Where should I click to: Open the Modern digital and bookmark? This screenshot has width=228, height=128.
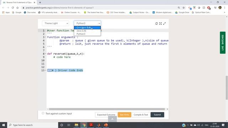162,12
